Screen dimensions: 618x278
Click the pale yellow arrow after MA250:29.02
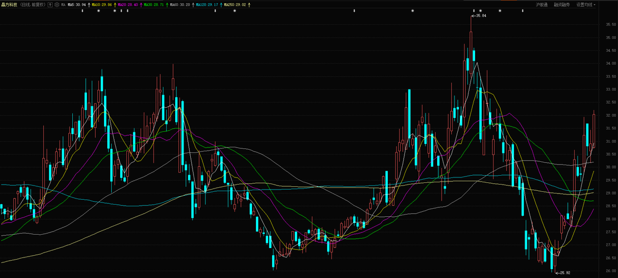tap(249, 4)
